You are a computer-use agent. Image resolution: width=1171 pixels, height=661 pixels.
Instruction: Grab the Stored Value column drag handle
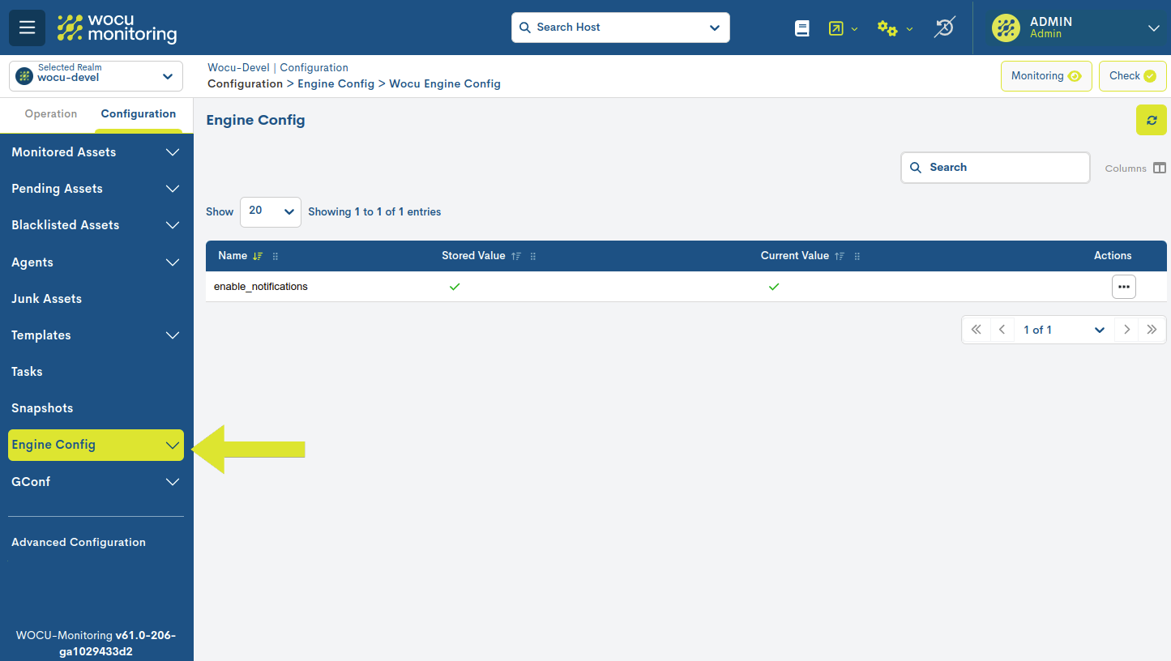tap(533, 256)
